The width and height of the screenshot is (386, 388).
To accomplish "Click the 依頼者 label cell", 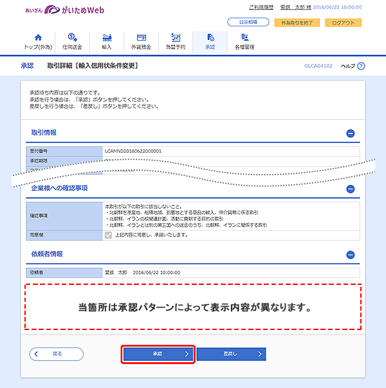I will [64, 273].
